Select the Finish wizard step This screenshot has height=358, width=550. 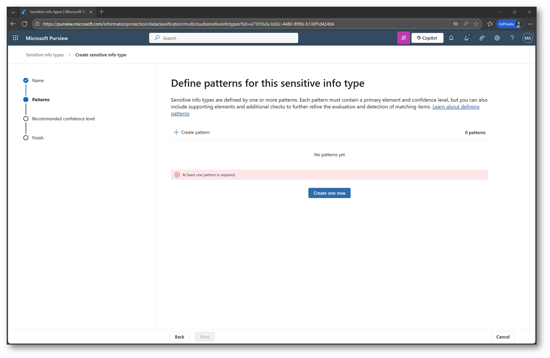tap(38, 138)
